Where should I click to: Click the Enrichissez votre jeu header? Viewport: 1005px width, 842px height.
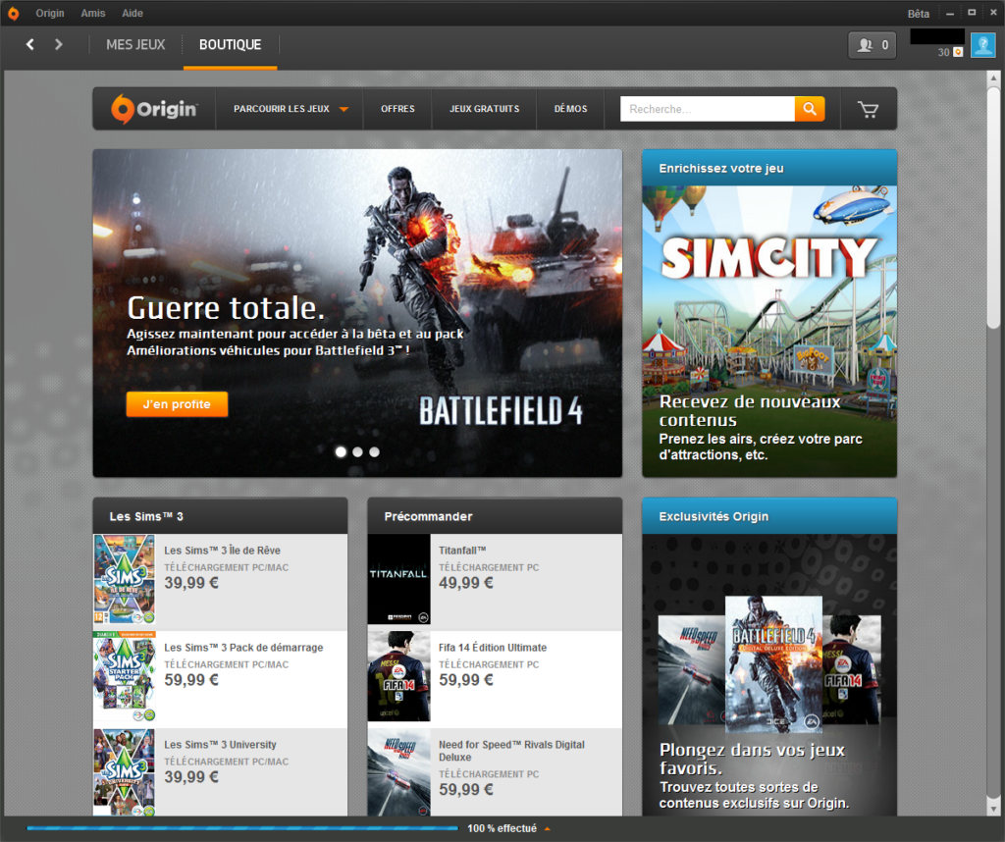(x=769, y=168)
